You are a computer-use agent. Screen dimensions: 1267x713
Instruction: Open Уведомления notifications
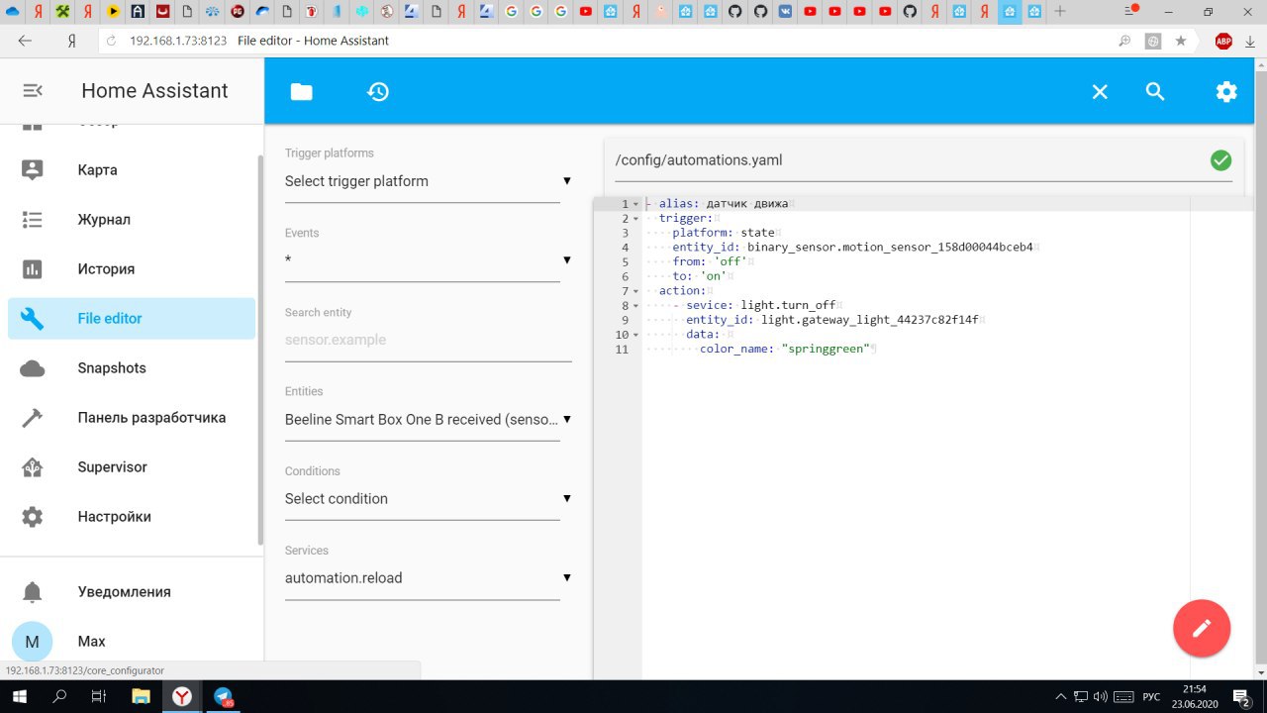[x=132, y=591]
